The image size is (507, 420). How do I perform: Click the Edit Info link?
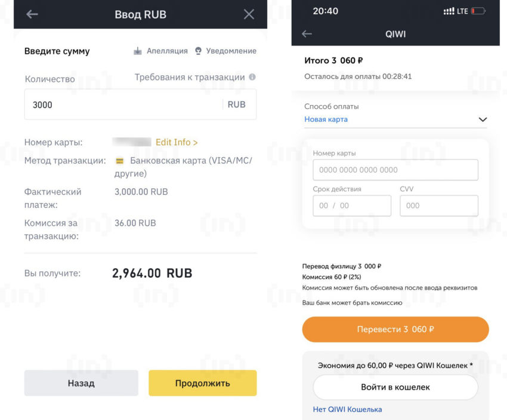(177, 142)
